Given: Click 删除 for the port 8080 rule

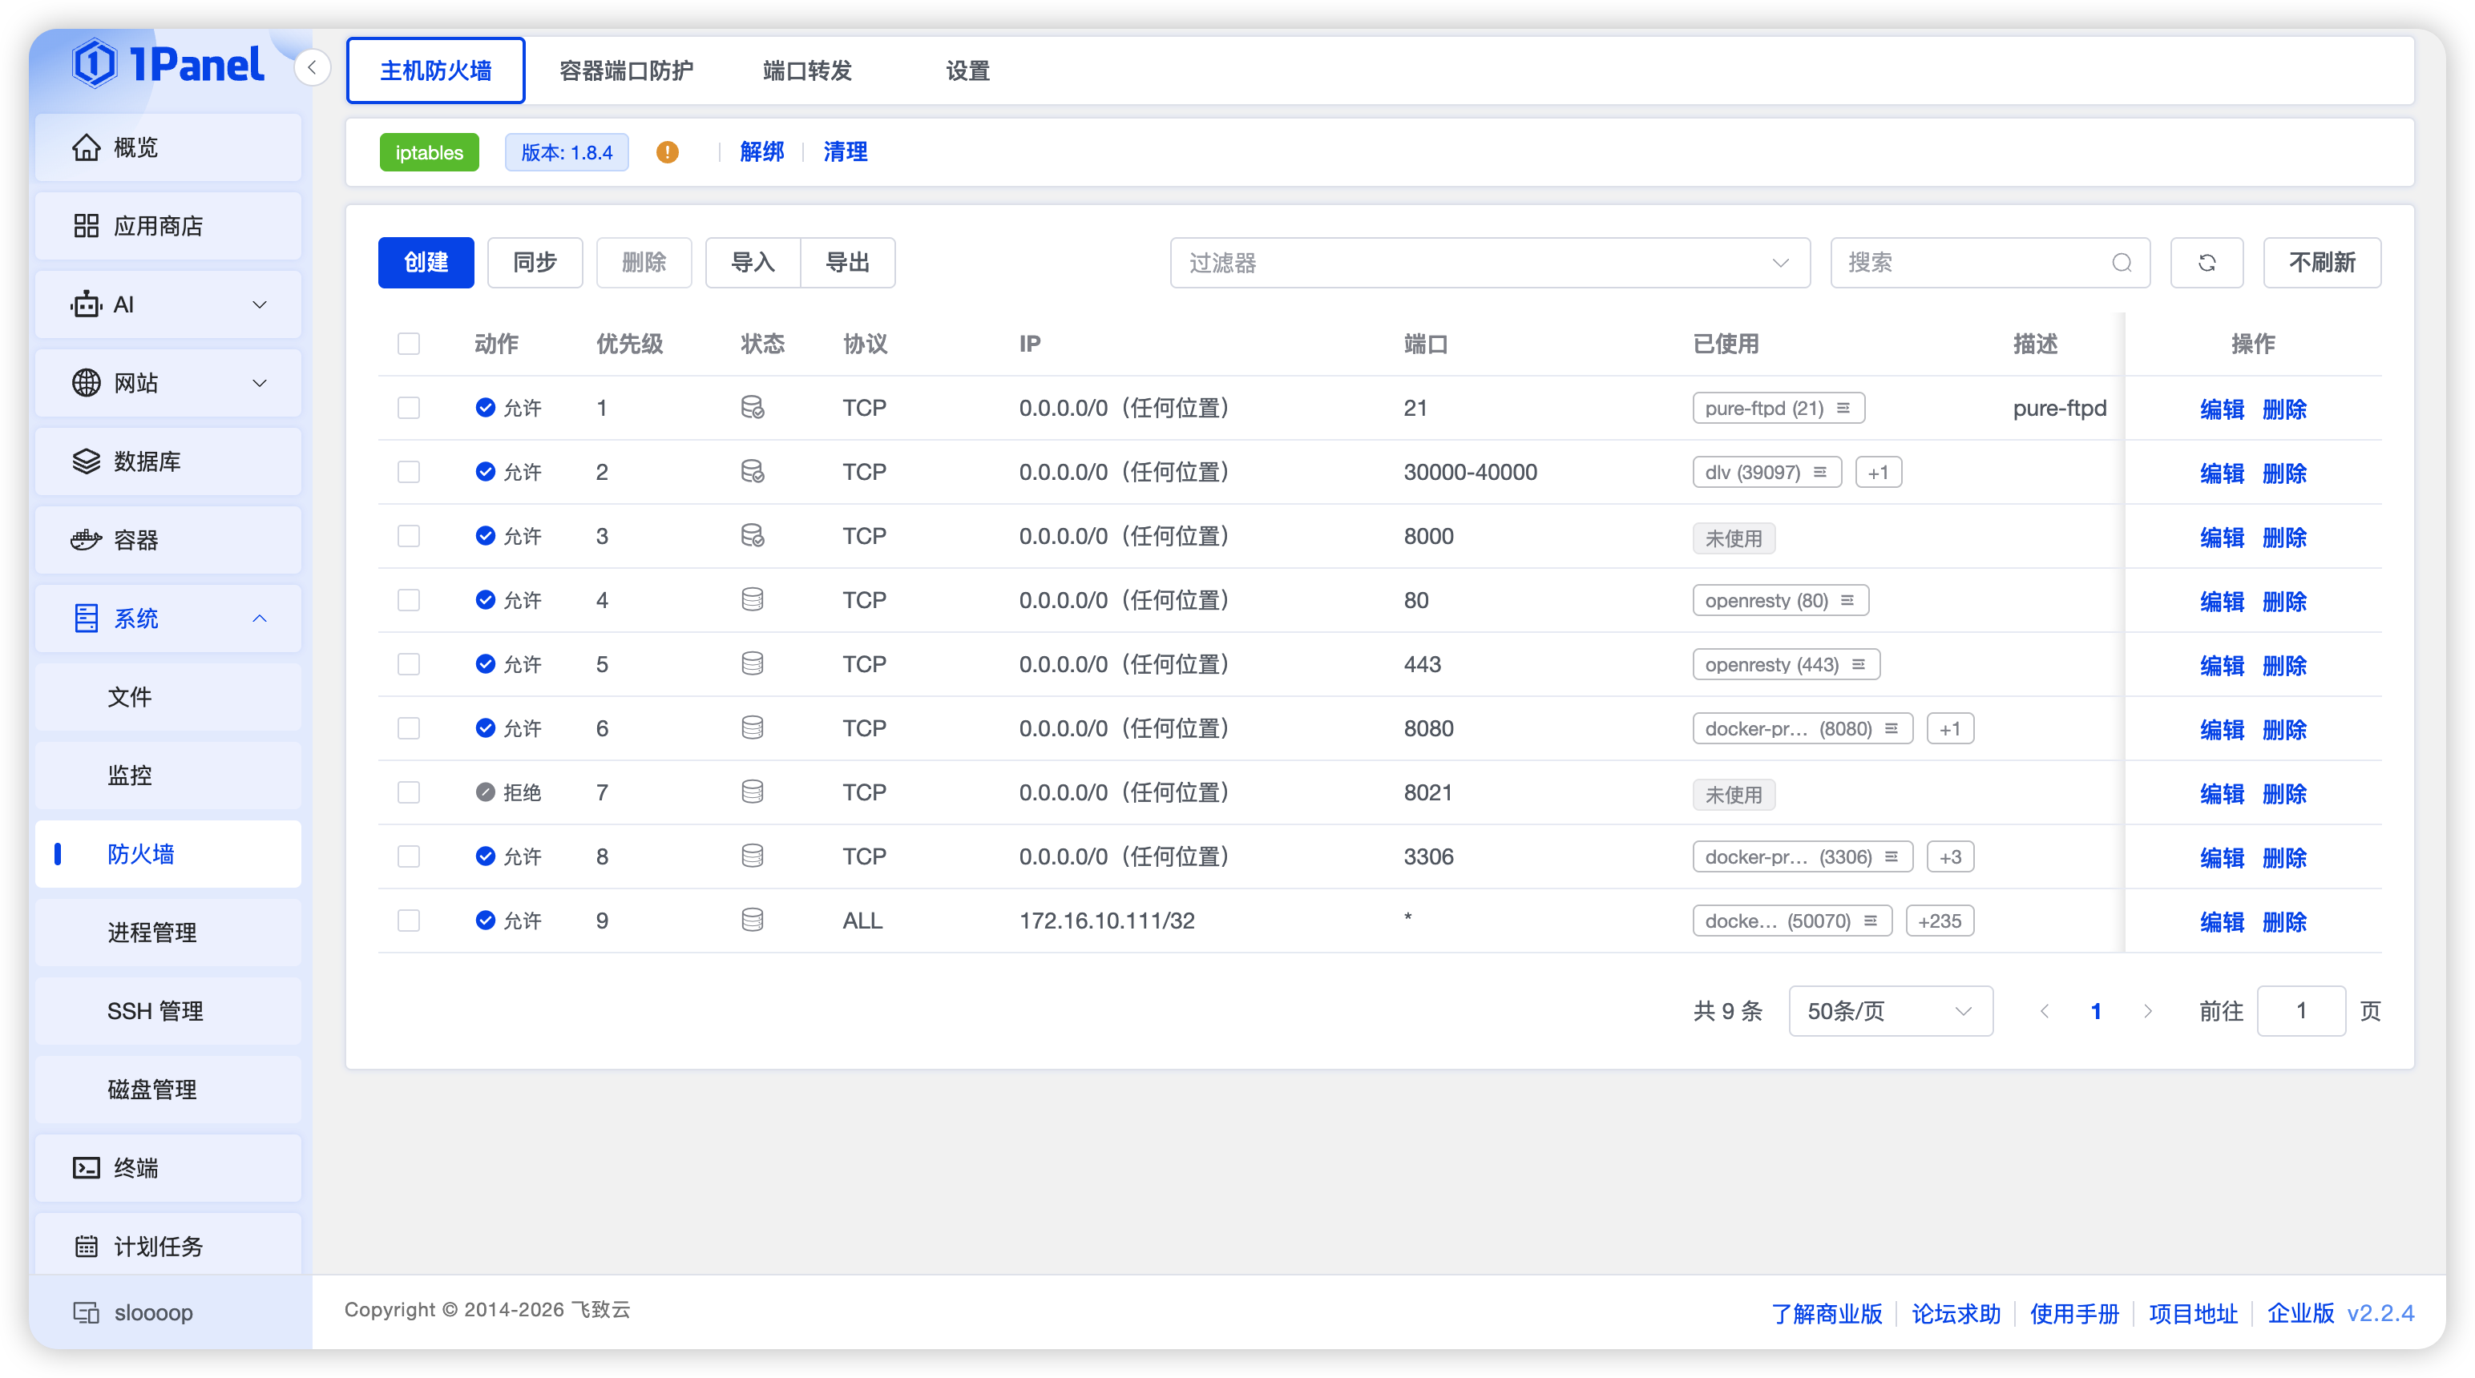Looking at the screenshot, I should pos(2283,729).
